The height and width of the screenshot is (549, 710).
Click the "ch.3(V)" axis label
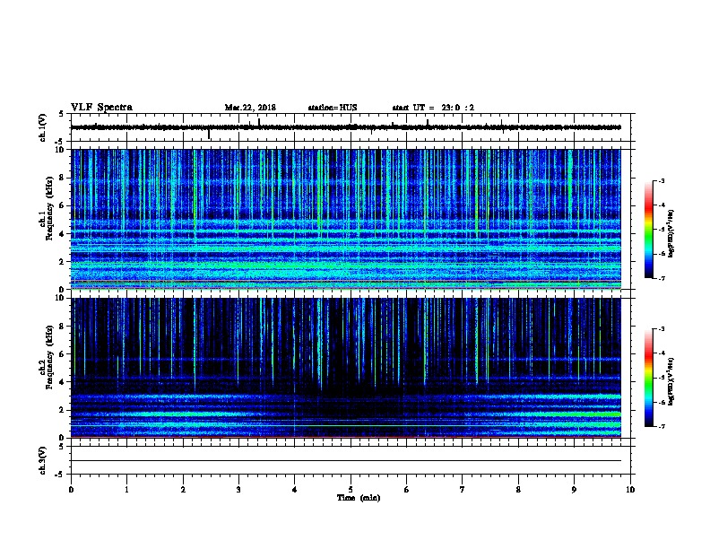pos(43,460)
